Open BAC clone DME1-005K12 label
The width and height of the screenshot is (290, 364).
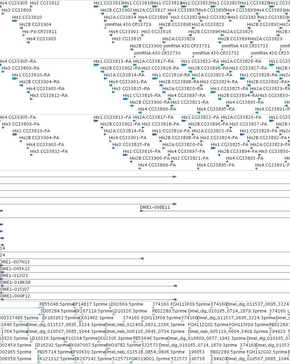tap(15, 269)
